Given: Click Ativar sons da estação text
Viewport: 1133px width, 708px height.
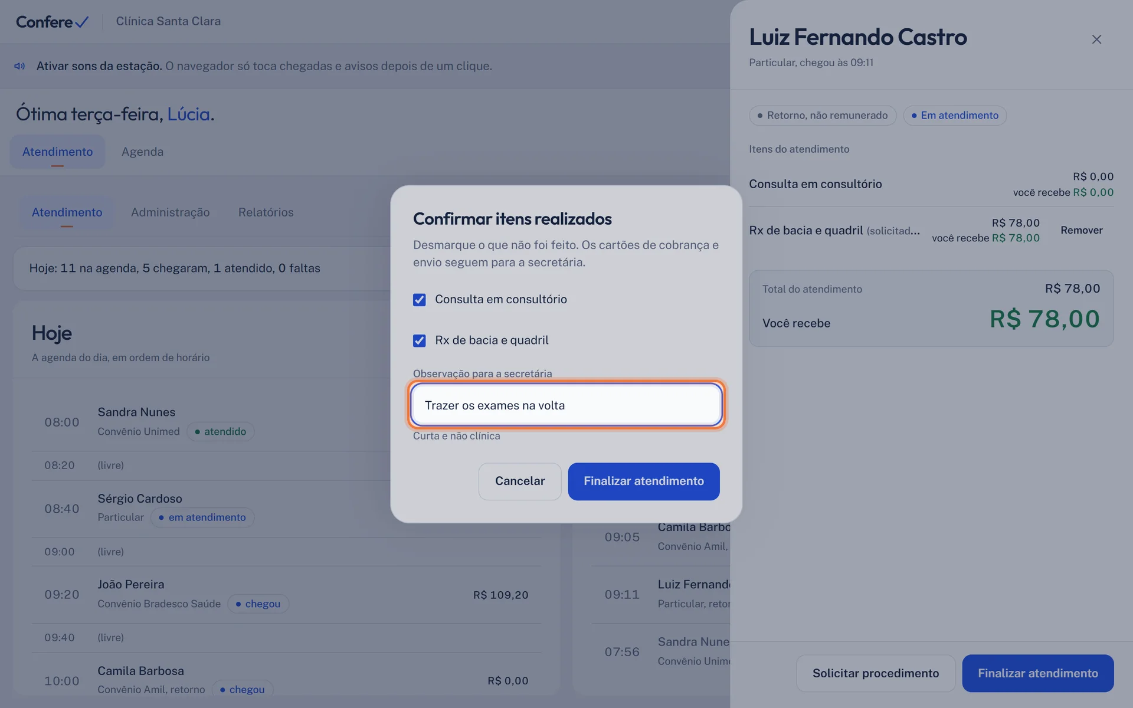Looking at the screenshot, I should point(99,66).
